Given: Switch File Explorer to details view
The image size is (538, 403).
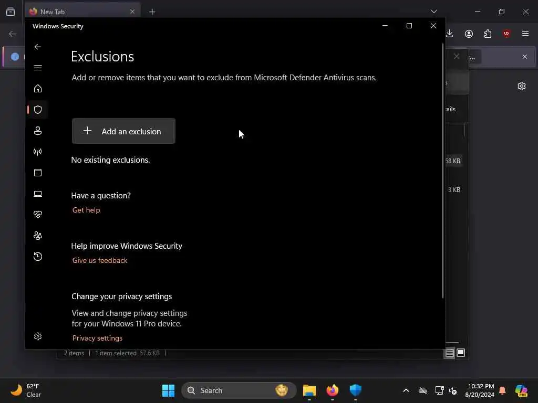Looking at the screenshot, I should (x=450, y=353).
